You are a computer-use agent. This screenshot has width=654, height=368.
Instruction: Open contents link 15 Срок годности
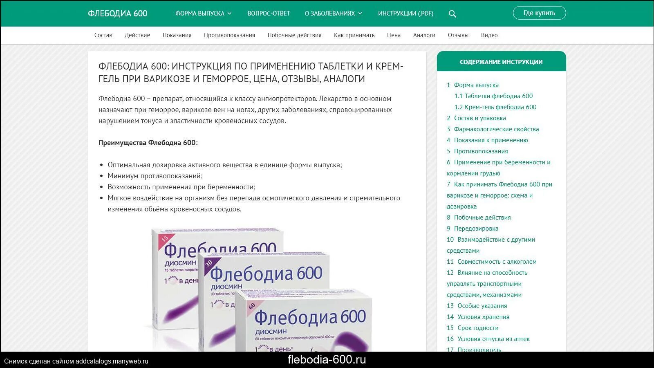473,328
